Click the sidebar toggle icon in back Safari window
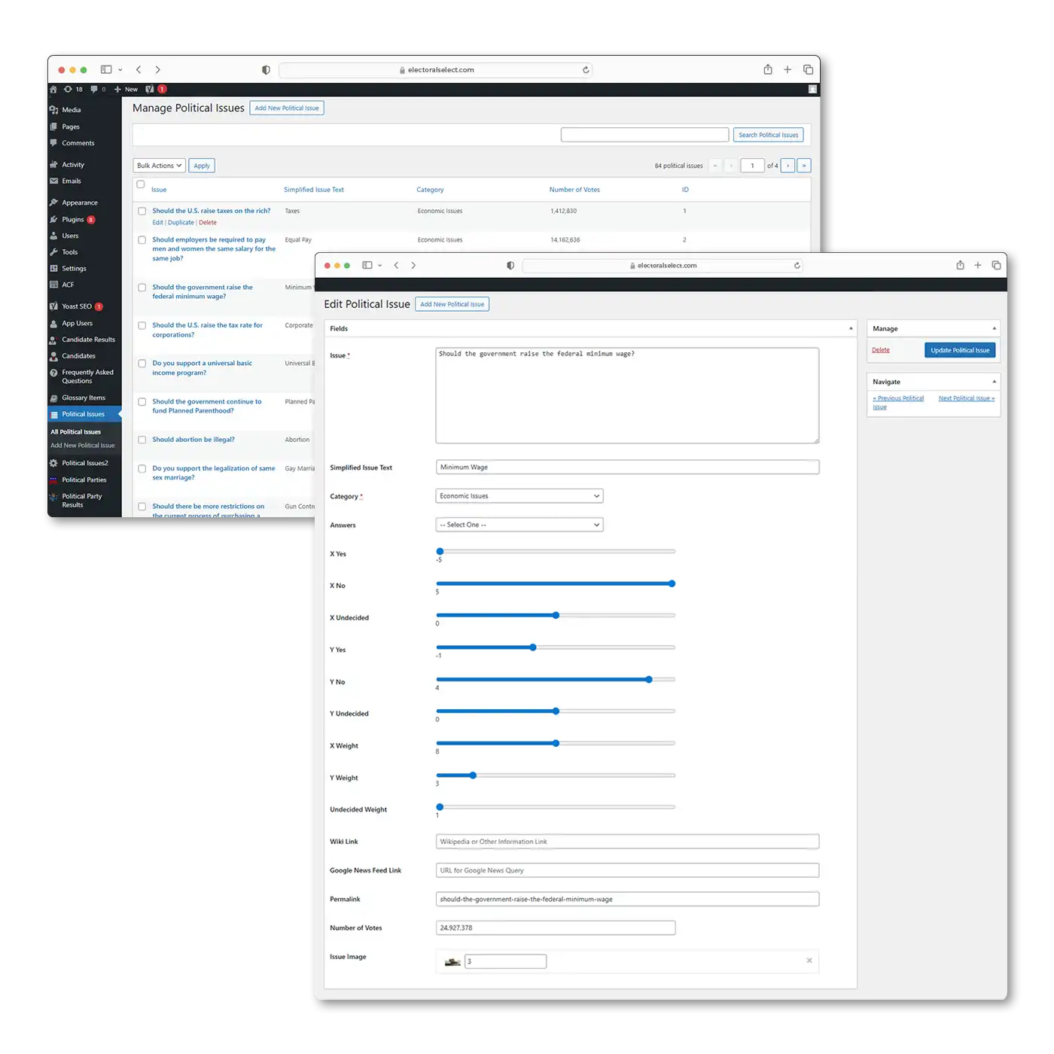Screen dimensions: 1054x1054 tap(106, 69)
